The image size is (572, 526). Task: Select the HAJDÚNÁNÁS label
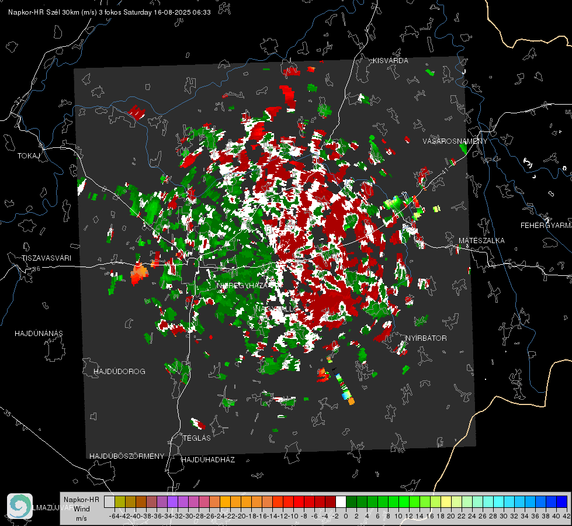[39, 334]
